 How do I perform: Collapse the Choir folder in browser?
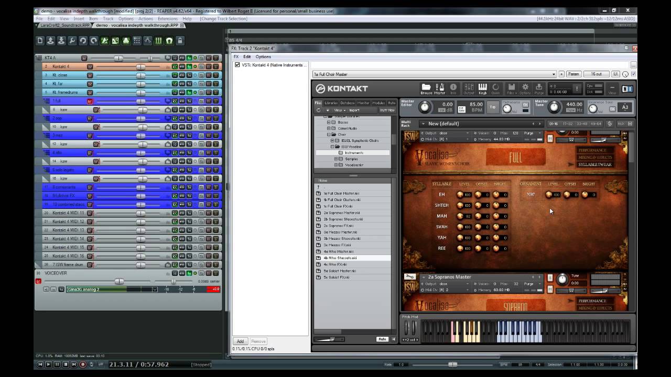tap(329, 135)
